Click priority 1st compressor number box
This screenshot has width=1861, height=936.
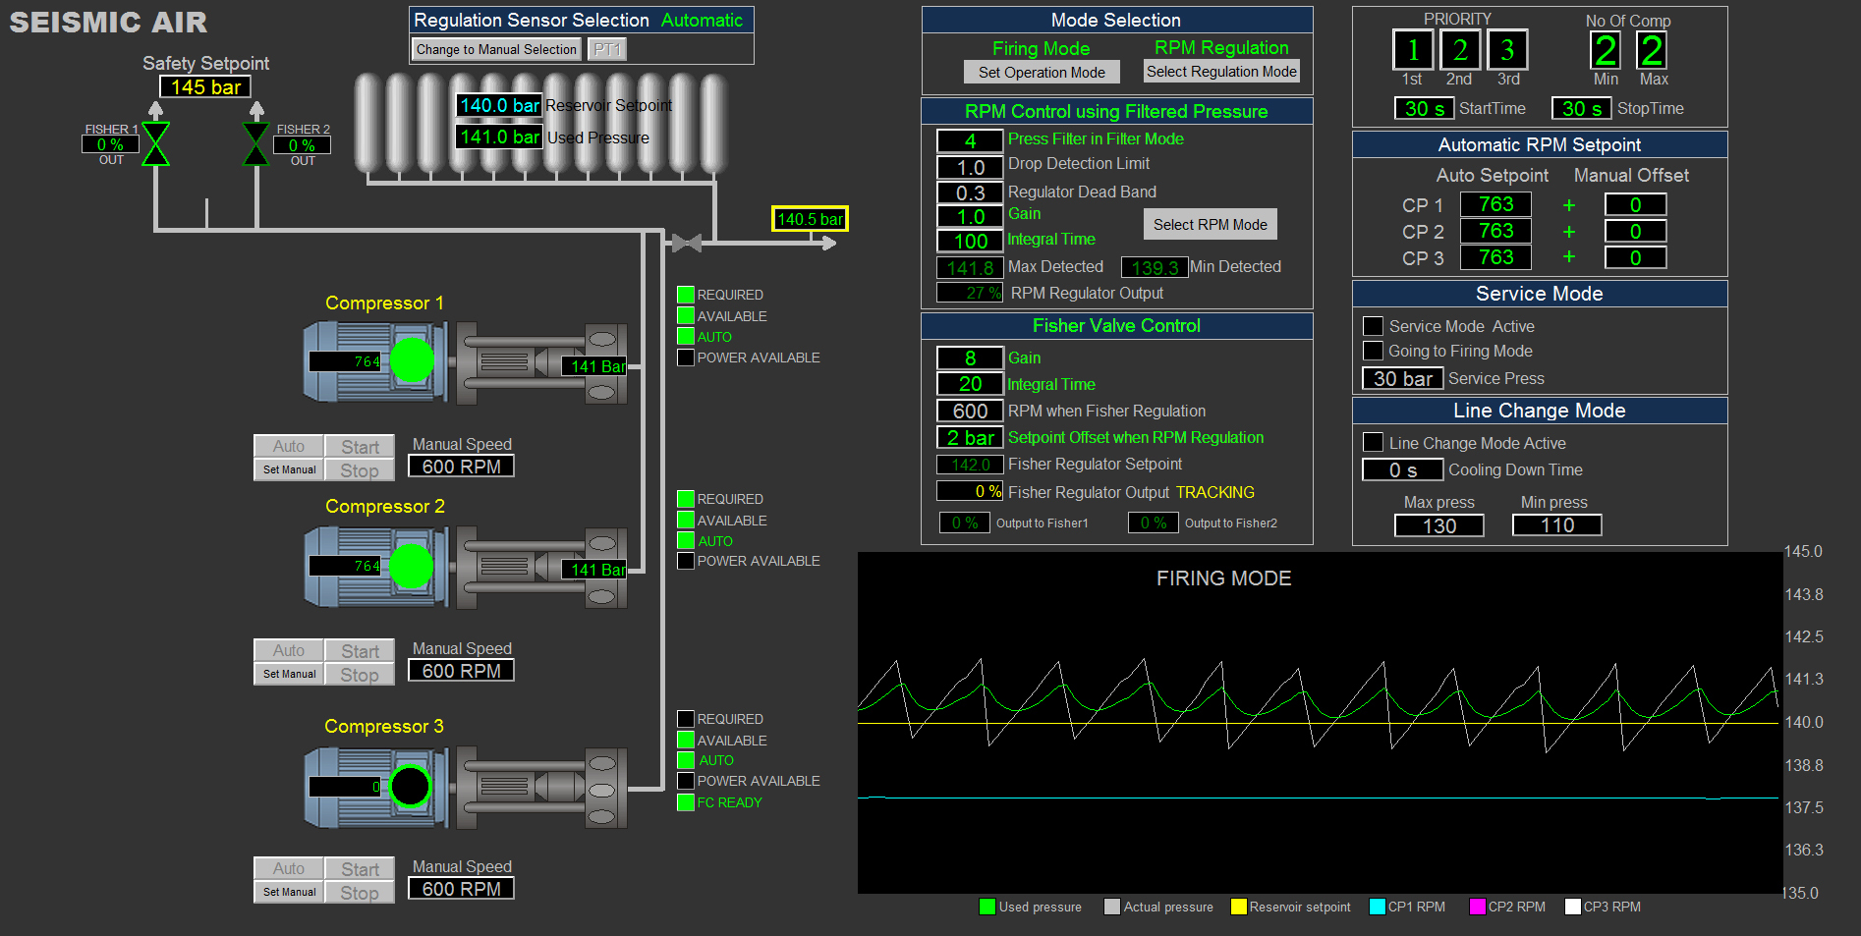[x=1412, y=50]
